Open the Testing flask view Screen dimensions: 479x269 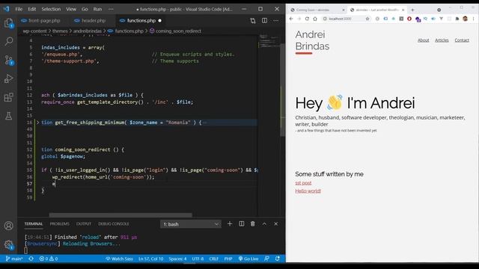point(8,116)
